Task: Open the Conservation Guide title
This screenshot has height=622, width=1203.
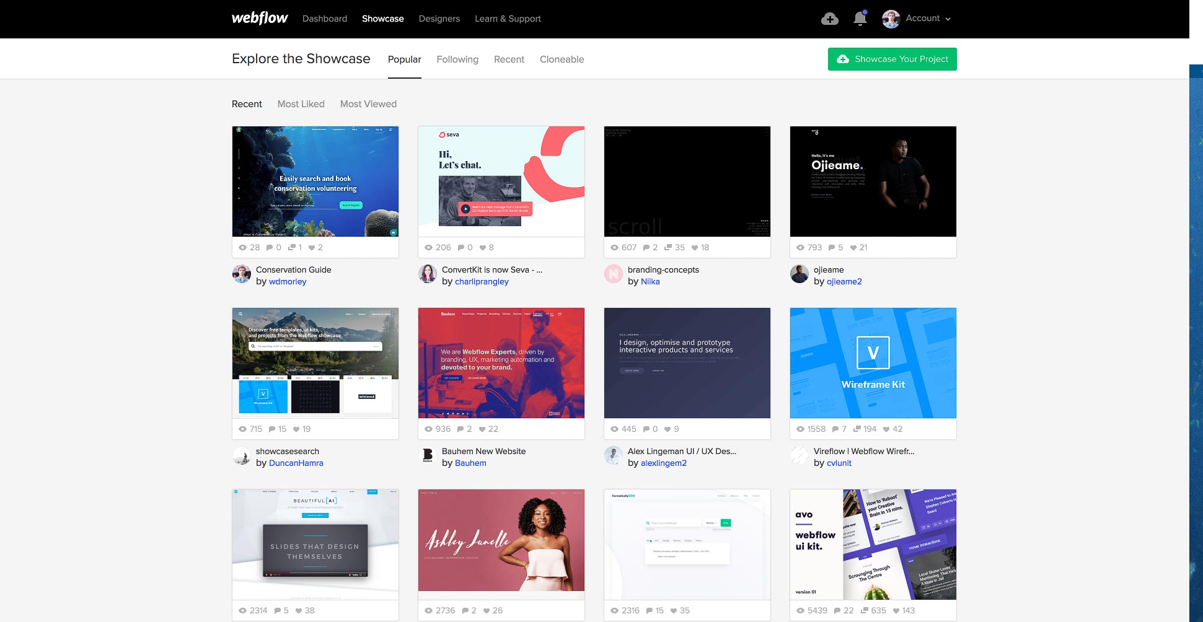Action: click(x=293, y=269)
